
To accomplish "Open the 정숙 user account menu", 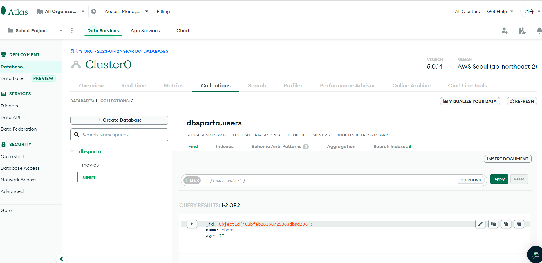I will coord(532,11).
